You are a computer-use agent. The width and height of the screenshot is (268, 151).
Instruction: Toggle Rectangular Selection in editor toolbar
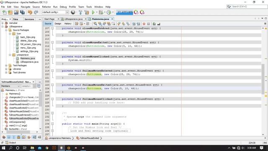[113, 24]
